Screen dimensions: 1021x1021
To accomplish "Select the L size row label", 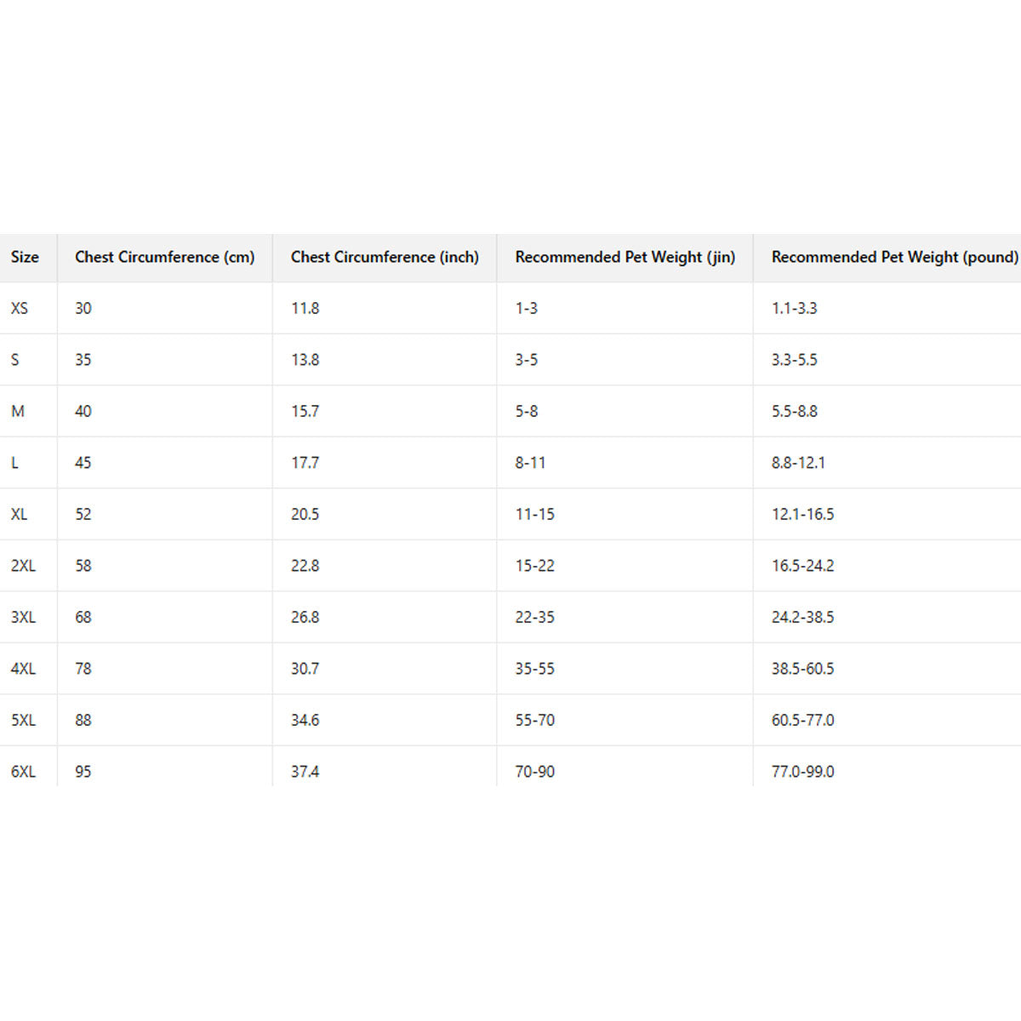I will pos(14,463).
